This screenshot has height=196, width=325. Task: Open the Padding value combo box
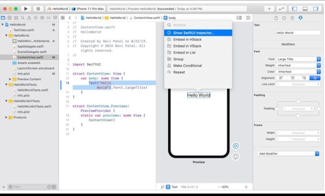(x=298, y=108)
